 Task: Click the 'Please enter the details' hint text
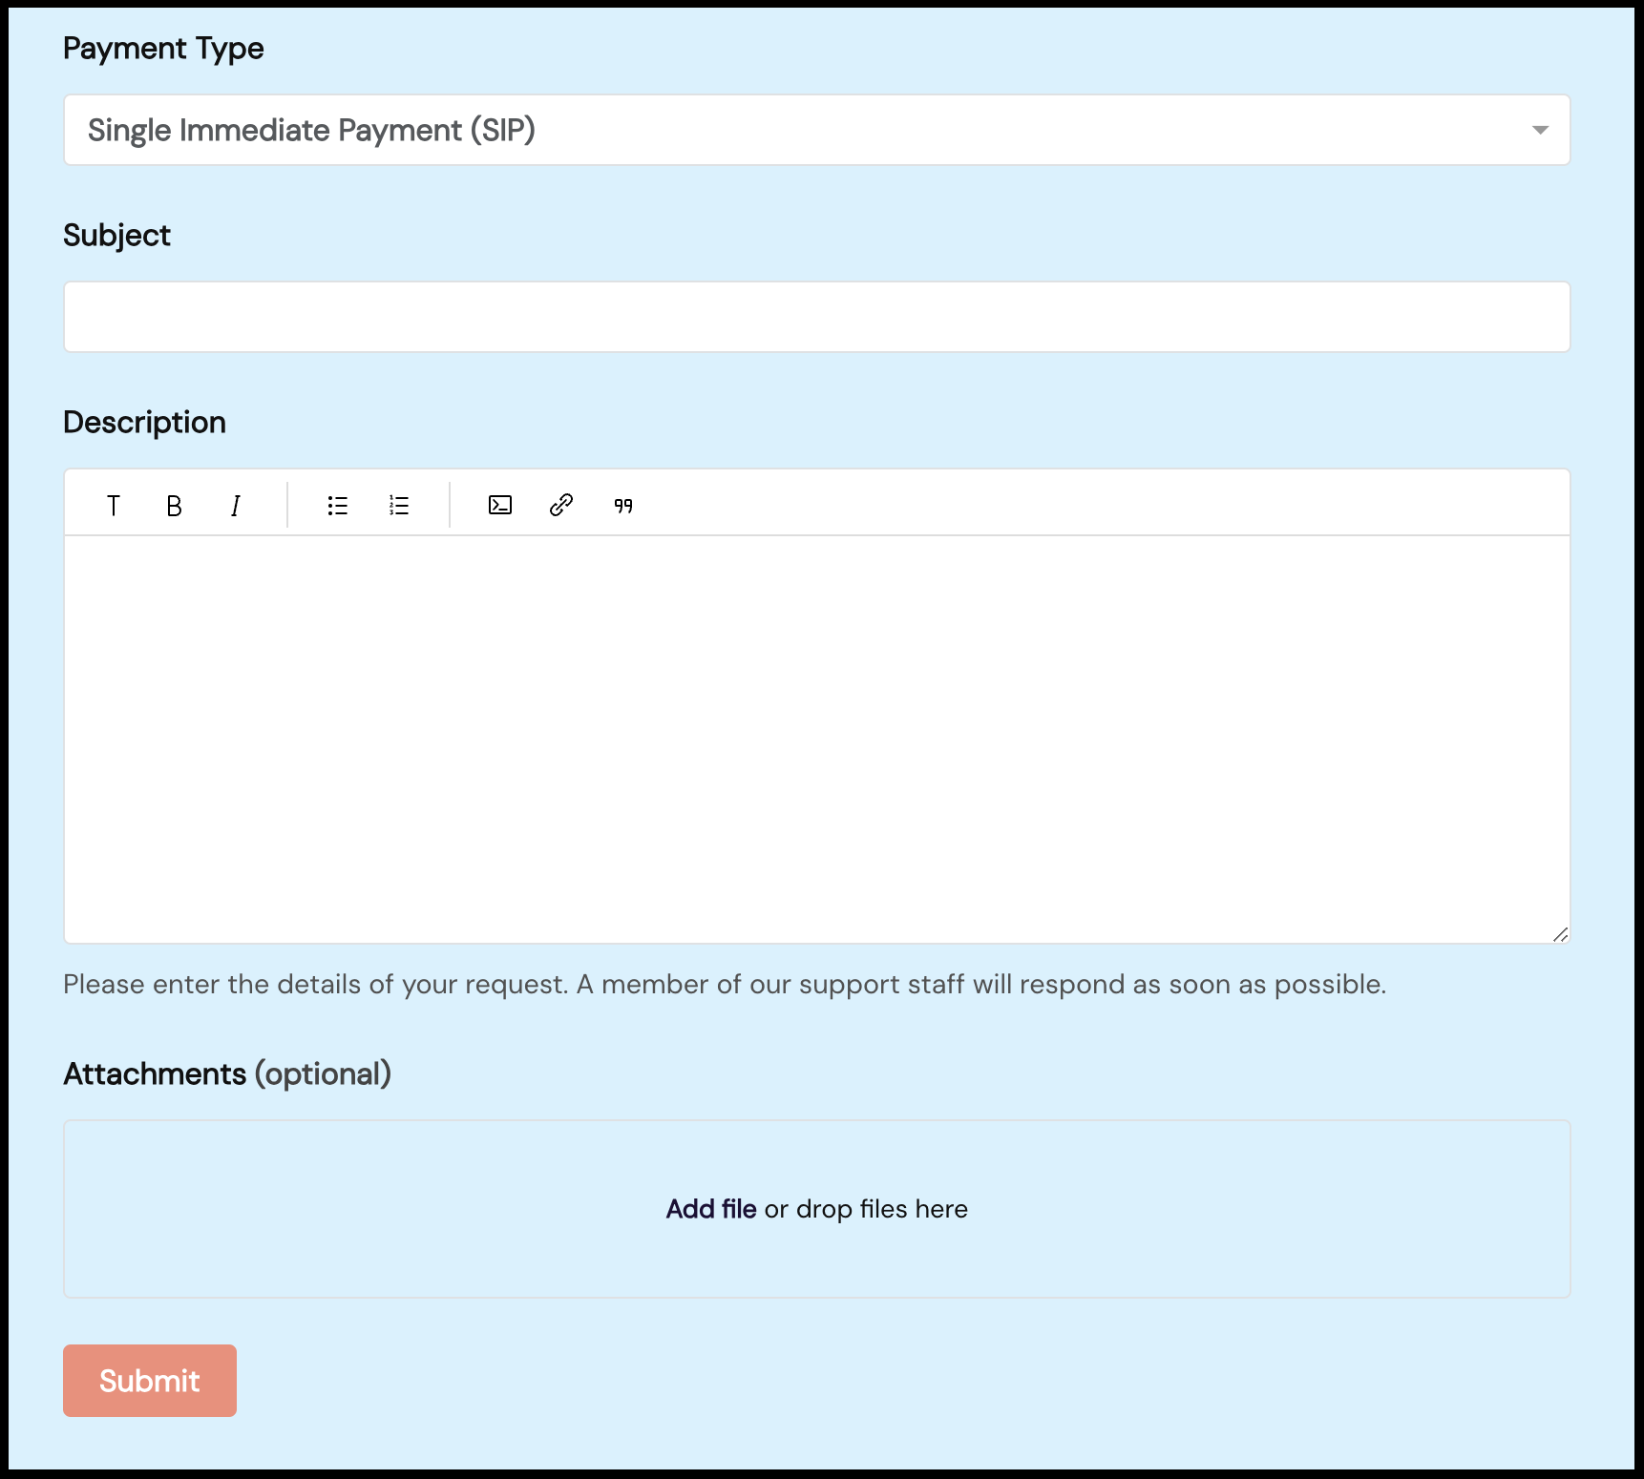tap(725, 984)
